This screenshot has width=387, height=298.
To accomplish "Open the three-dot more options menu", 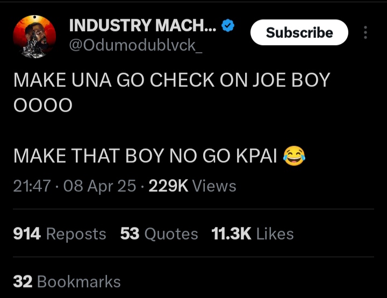I will (365, 33).
